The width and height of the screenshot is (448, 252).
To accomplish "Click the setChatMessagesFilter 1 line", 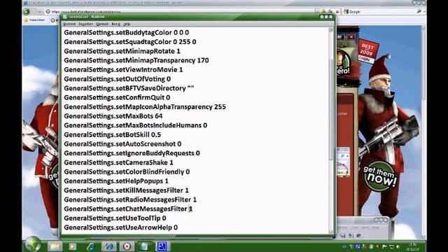I will 128,209.
